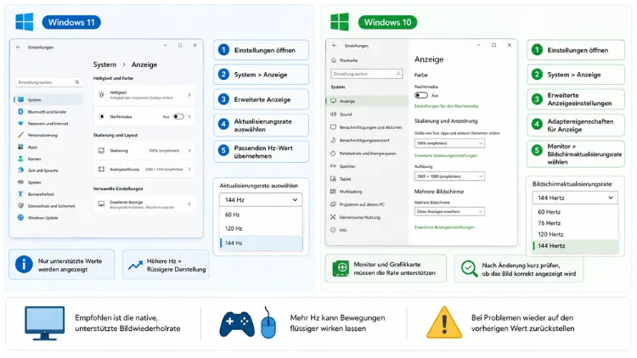The height and width of the screenshot is (358, 637).
Task: Select 75 Hertz in the Windows 10 list
Action: [575, 223]
